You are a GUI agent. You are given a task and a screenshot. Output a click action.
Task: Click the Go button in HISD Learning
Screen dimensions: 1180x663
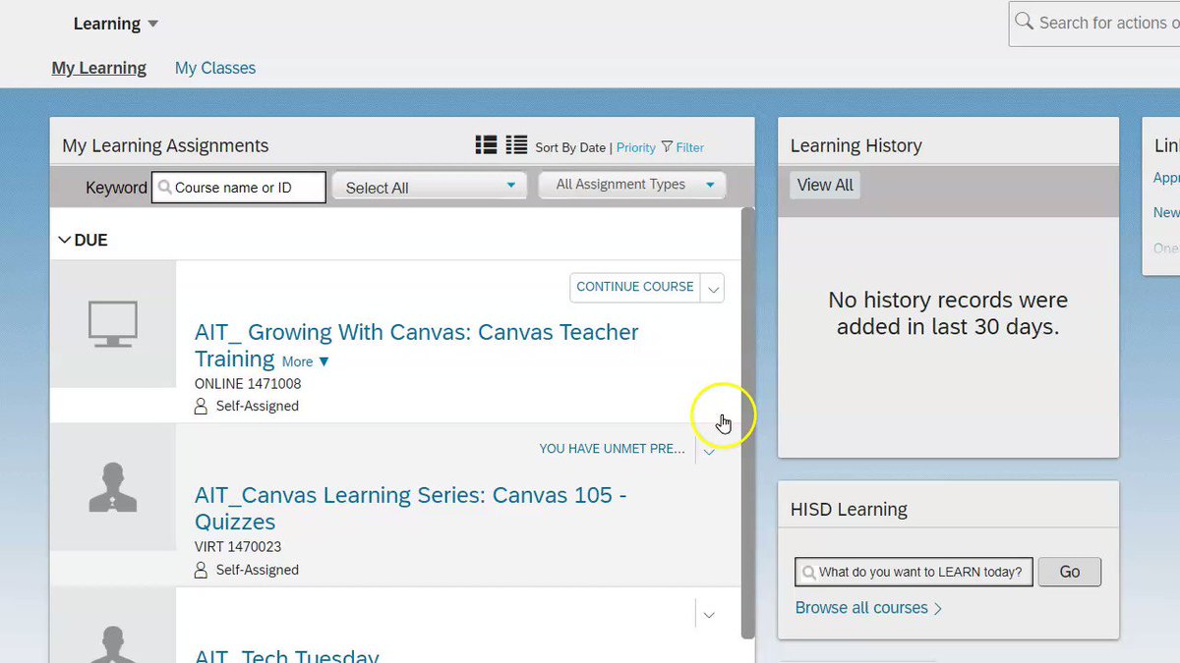[1070, 572]
